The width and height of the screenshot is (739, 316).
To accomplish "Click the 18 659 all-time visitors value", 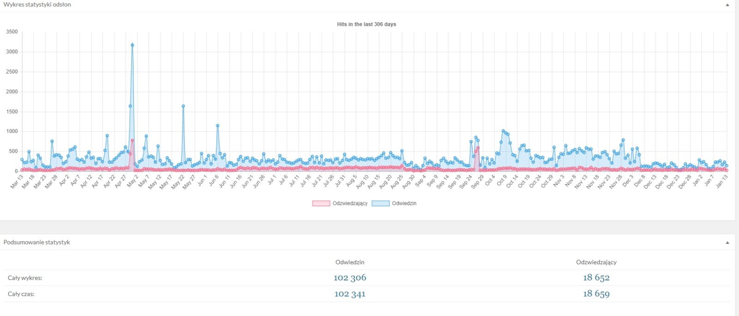I will [x=596, y=294].
